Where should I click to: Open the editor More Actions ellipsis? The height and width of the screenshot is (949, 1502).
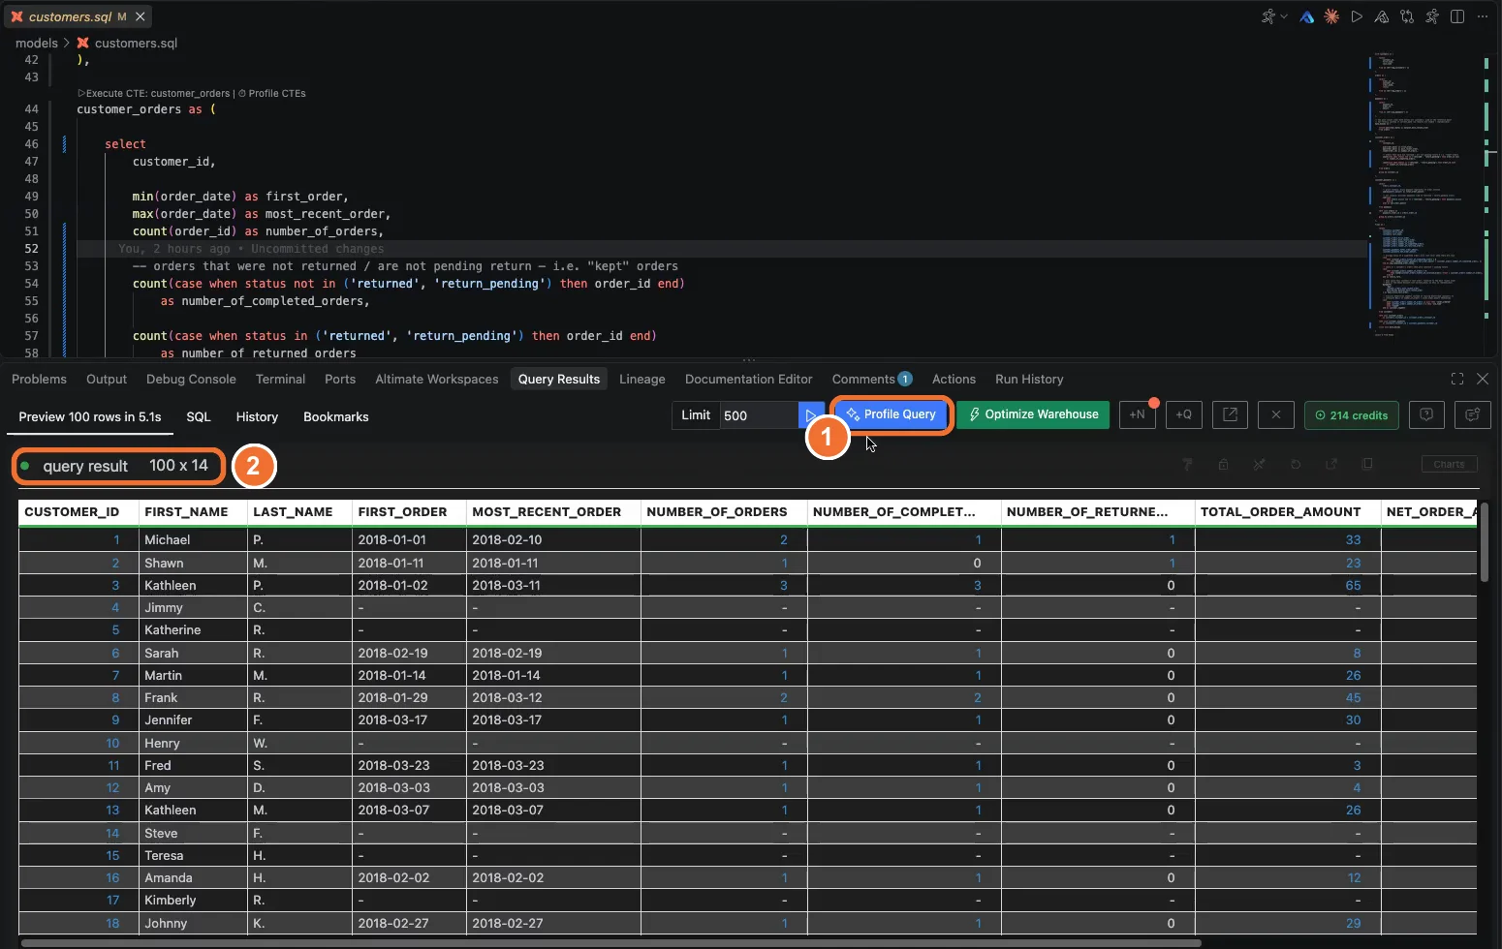1483,16
